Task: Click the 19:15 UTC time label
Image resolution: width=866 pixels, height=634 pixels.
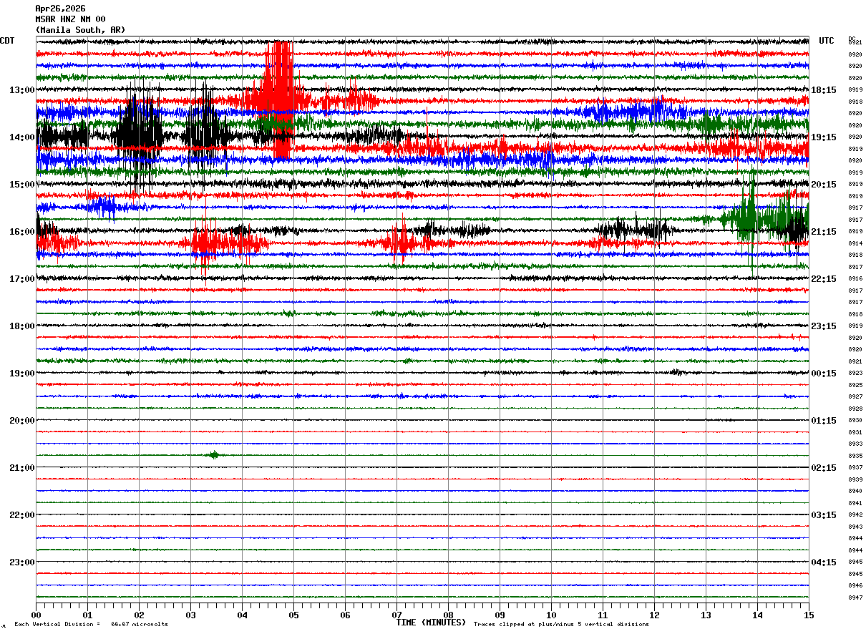Action: [823, 137]
